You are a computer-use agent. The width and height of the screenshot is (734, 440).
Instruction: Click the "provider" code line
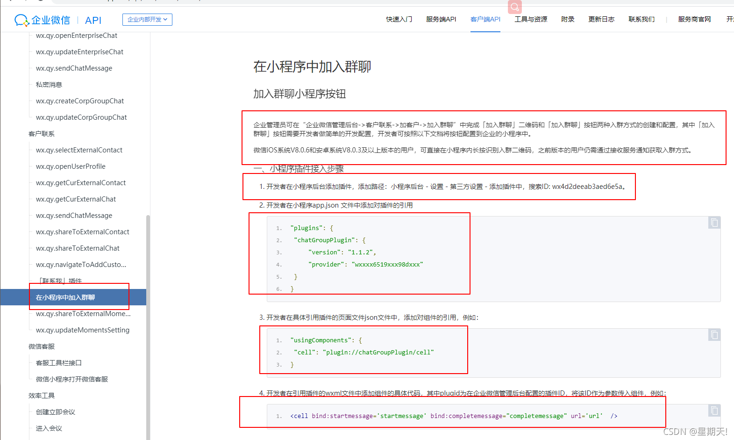(x=365, y=264)
